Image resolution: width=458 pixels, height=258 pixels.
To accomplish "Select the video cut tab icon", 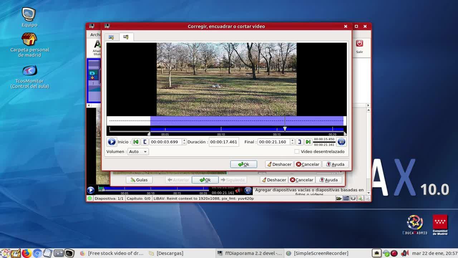I will (x=126, y=37).
